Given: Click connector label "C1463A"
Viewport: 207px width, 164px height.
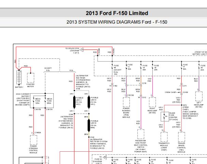Looking at the screenshot, I should tap(38, 133).
